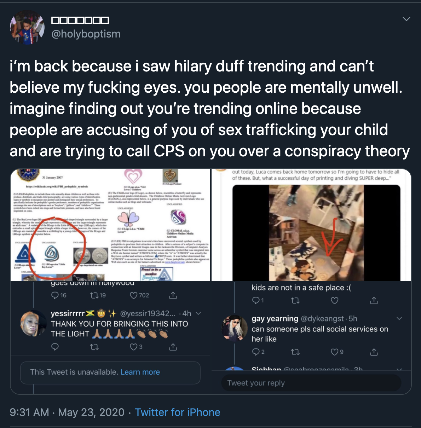
Task: Expand options on gay yearning's tweet
Action: pos(399,319)
